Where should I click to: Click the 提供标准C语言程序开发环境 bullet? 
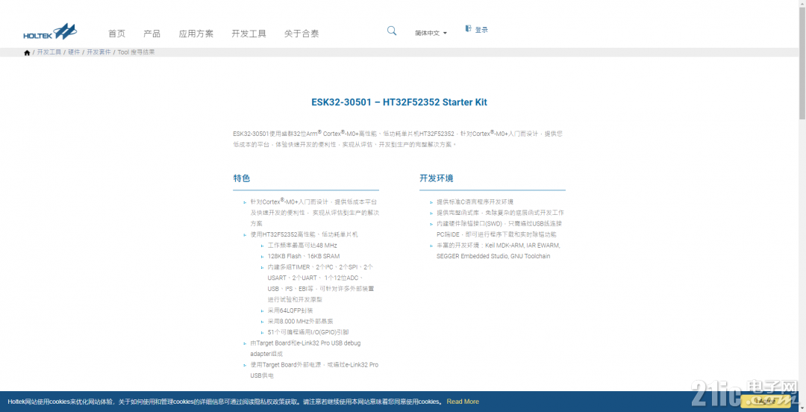coord(475,202)
